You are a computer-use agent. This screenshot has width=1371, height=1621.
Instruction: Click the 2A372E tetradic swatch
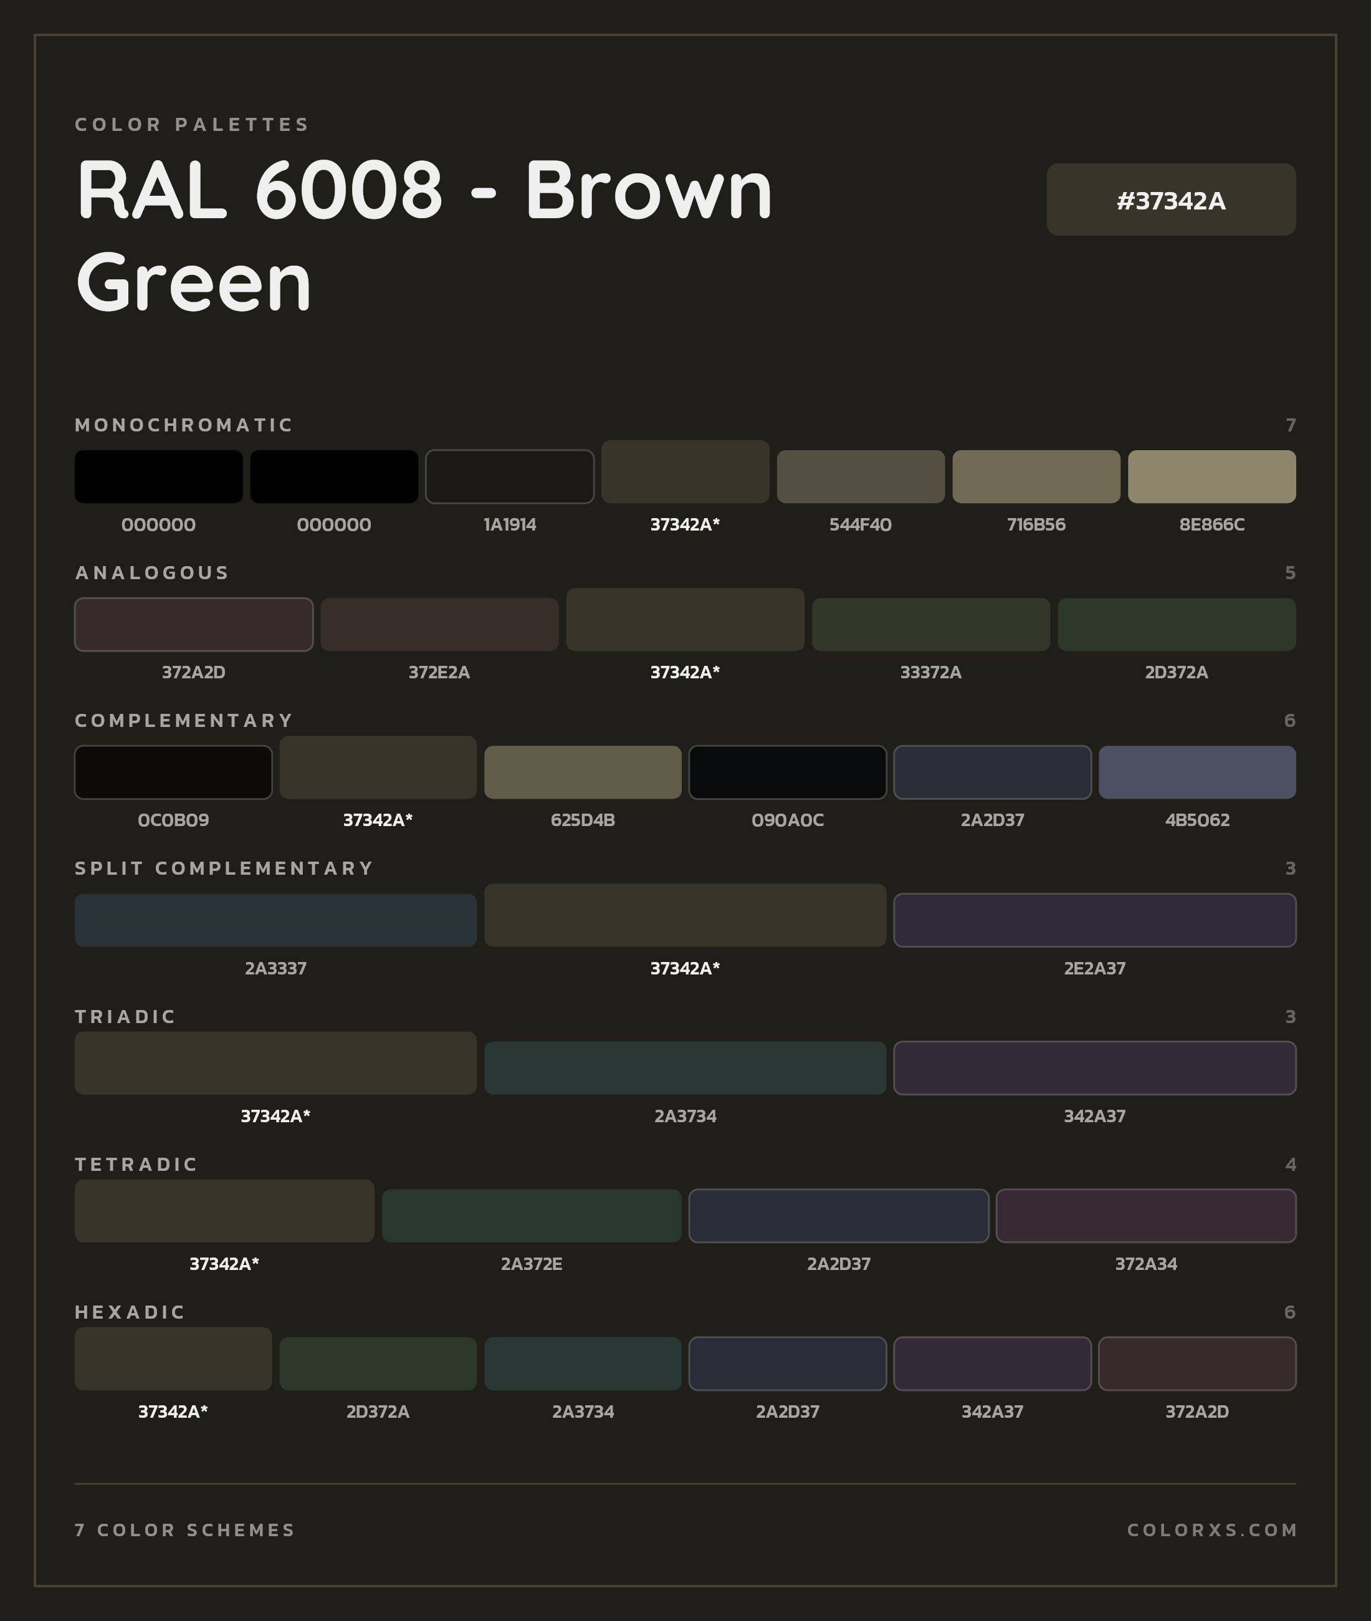click(532, 1215)
